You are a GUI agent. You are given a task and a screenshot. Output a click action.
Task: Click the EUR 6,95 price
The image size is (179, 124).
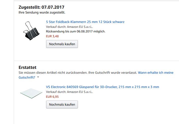pyautogui.click(x=52, y=97)
